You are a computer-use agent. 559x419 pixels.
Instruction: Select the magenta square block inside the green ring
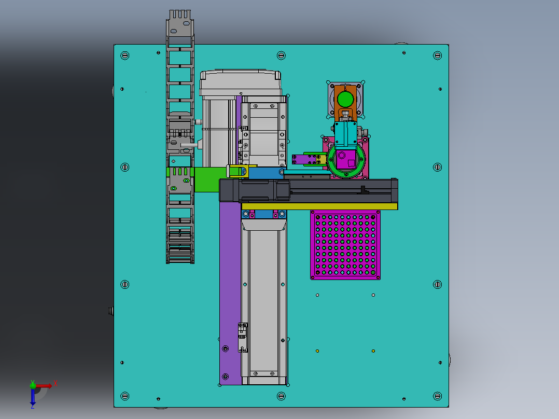coord(345,159)
